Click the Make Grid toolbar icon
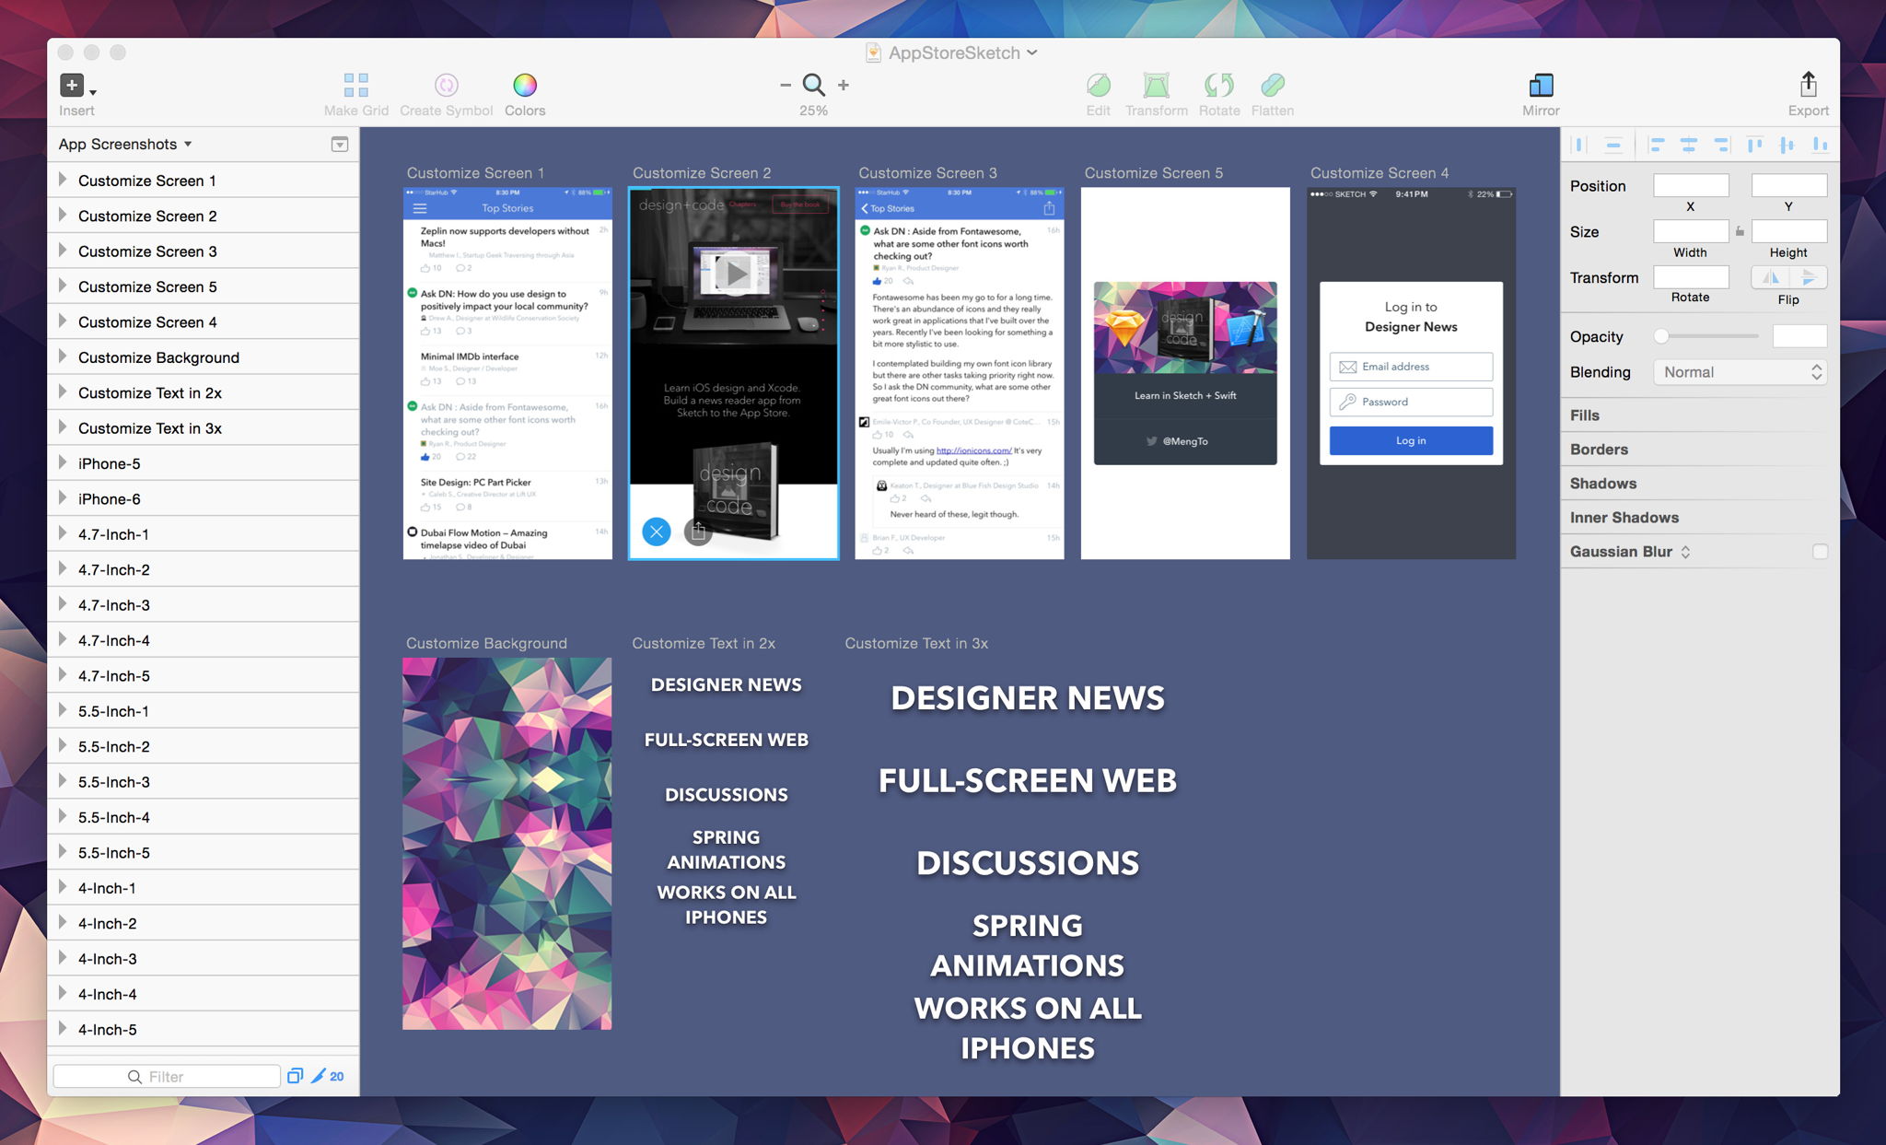The width and height of the screenshot is (1886, 1145). click(355, 86)
